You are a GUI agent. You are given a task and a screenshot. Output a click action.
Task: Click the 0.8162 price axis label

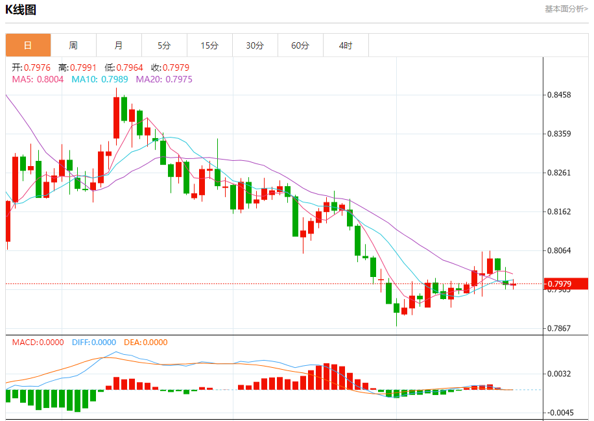(559, 211)
